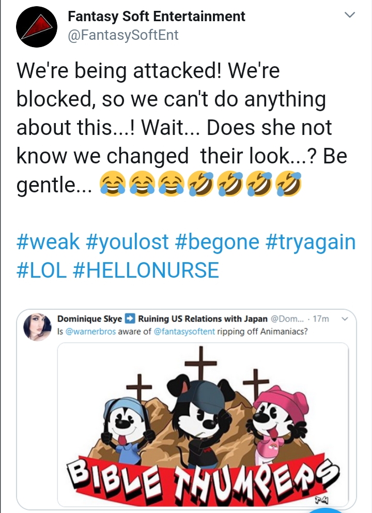Image resolution: width=372 pixels, height=513 pixels.
Task: Open the #HELLONURSE hashtag
Action: (146, 270)
